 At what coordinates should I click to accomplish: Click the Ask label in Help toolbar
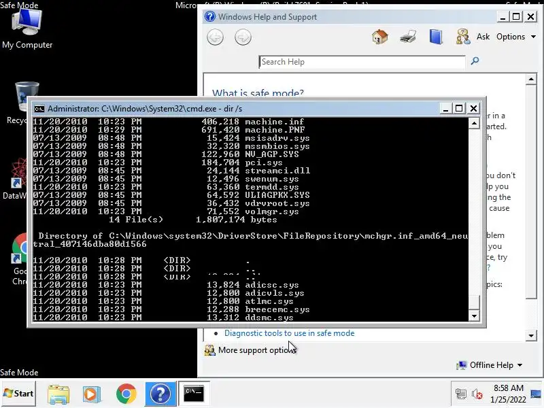pos(483,37)
